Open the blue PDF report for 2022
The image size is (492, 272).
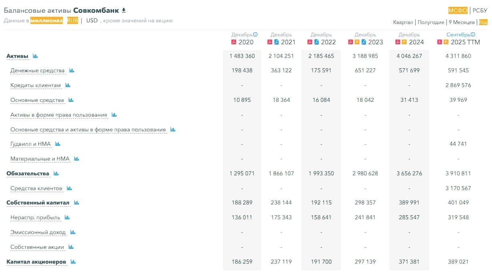pyautogui.click(x=316, y=42)
